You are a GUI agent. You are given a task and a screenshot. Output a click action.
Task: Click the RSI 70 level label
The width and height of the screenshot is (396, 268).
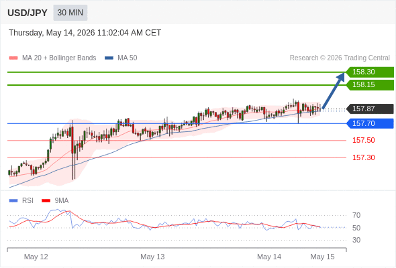(356, 215)
